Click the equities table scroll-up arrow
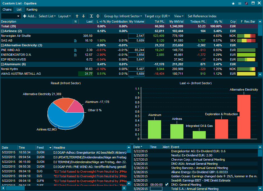263x191 pixels. [x=260, y=22]
